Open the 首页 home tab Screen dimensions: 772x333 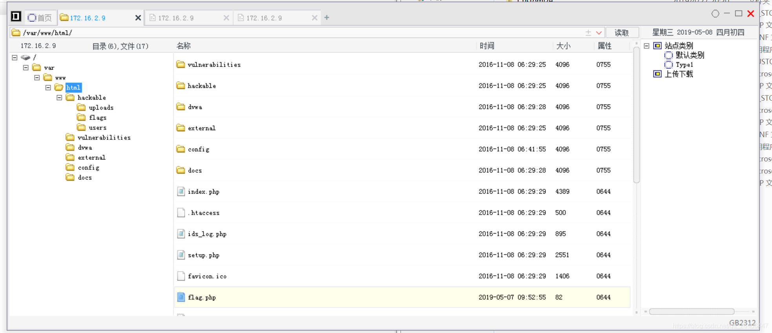[x=40, y=18]
